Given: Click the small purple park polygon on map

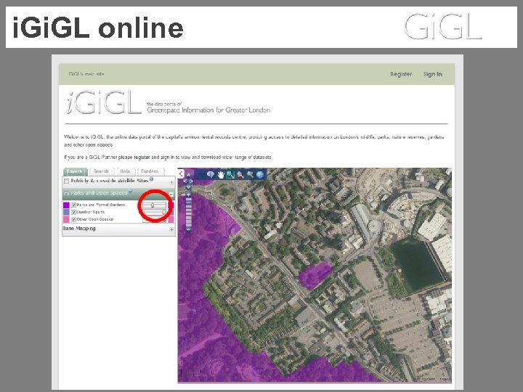Looking at the screenshot, I should [315, 274].
